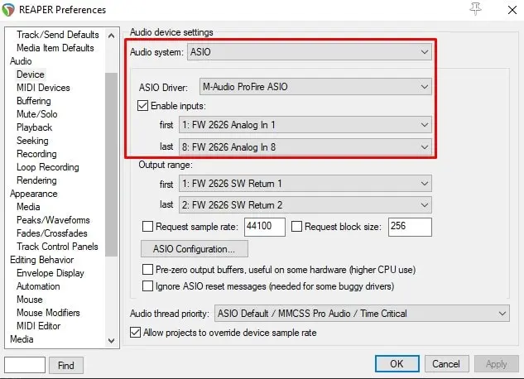524x379 pixels.
Task: Click the pin icon in title bar
Action: (x=475, y=9)
